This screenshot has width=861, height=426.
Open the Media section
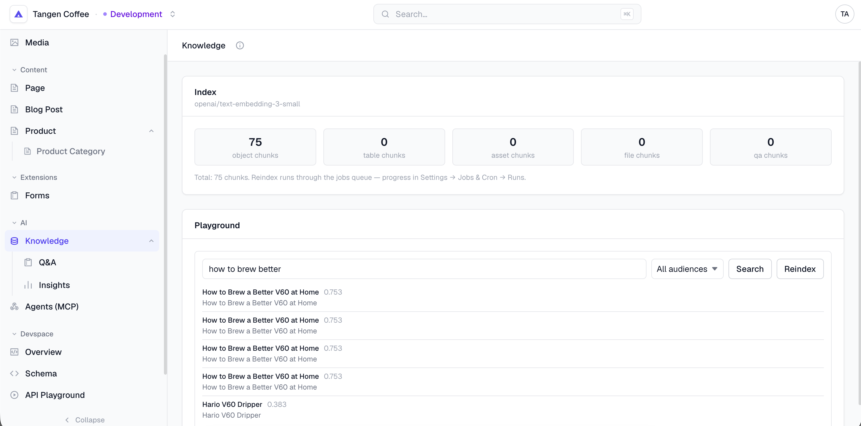[82, 42]
